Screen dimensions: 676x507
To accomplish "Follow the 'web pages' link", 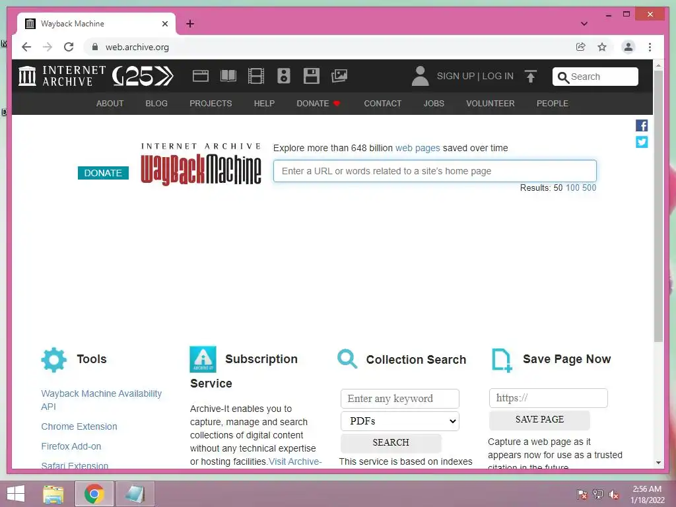I will tap(417, 149).
